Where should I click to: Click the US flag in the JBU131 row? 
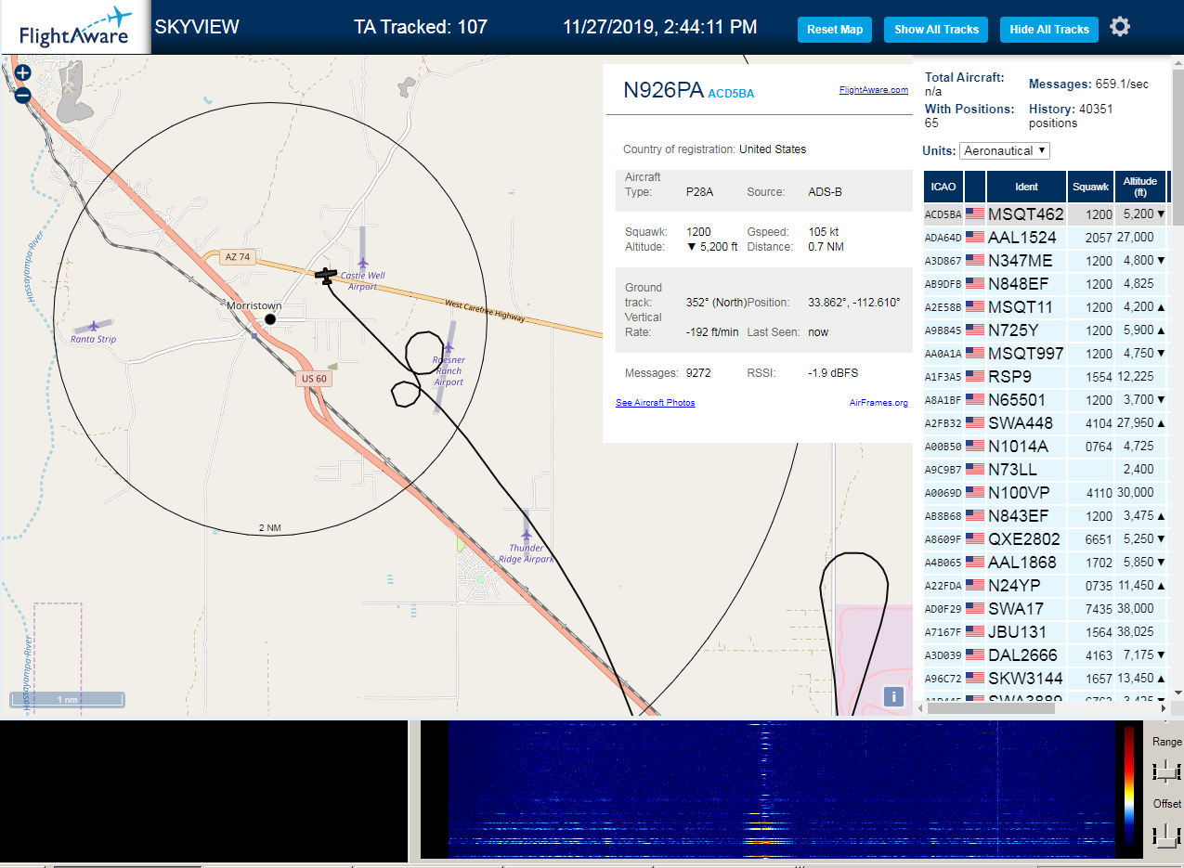pos(974,632)
